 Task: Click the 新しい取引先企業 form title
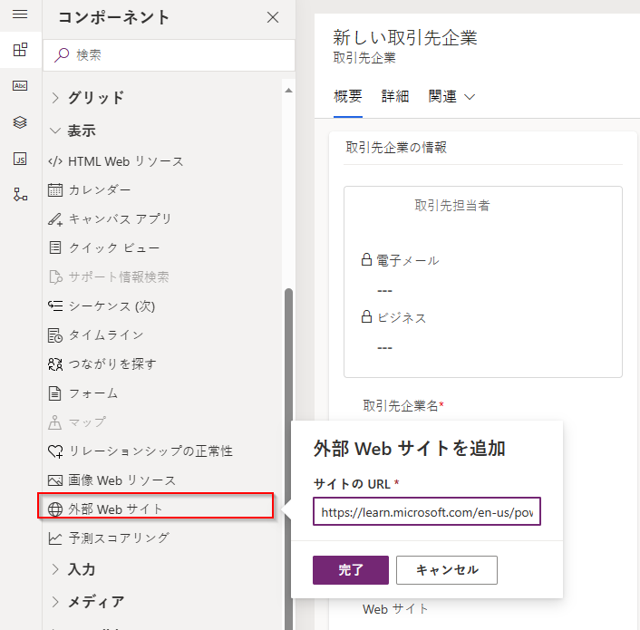pos(404,38)
